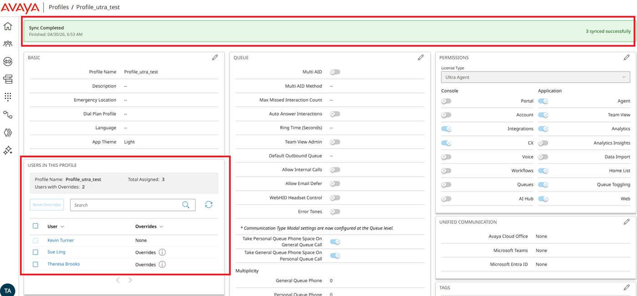
Task: Edit the BASIC section with pencil icon
Action: pyautogui.click(x=215, y=57)
